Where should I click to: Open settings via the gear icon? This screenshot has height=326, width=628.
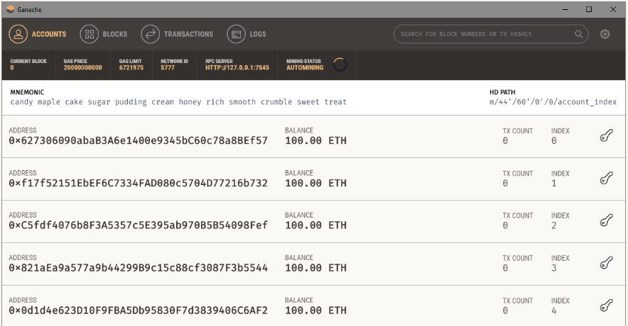pyautogui.click(x=605, y=34)
